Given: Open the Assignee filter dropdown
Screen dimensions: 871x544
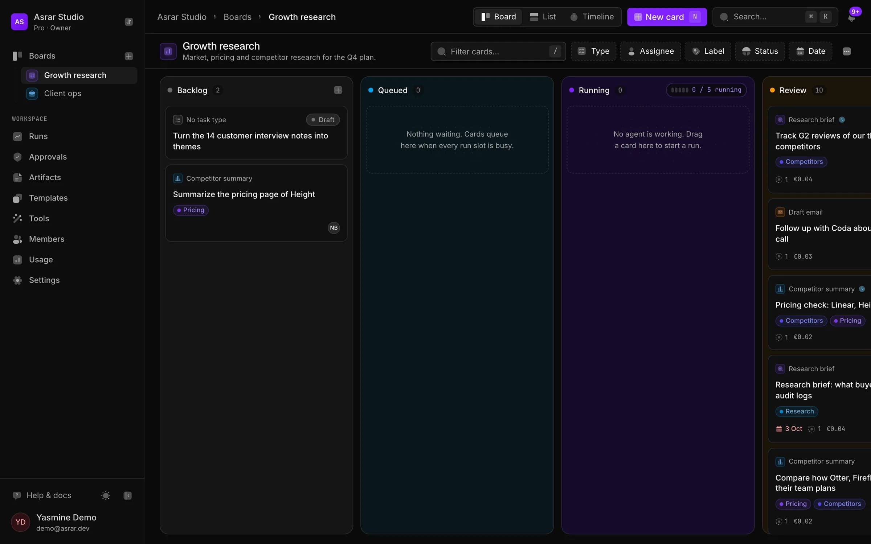Looking at the screenshot, I should pos(650,51).
